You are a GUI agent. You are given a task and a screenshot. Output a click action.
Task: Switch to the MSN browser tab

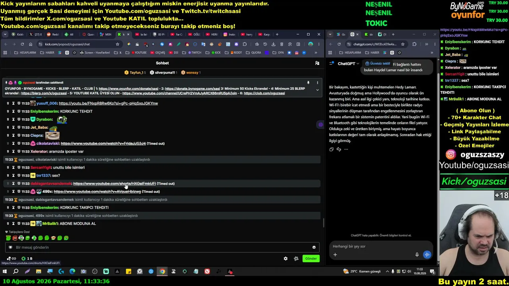[x=105, y=35]
